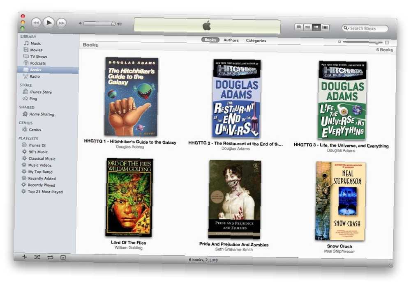The image size is (411, 282).
Task: Select the Restaurant at the End cover
Action: [x=236, y=99]
